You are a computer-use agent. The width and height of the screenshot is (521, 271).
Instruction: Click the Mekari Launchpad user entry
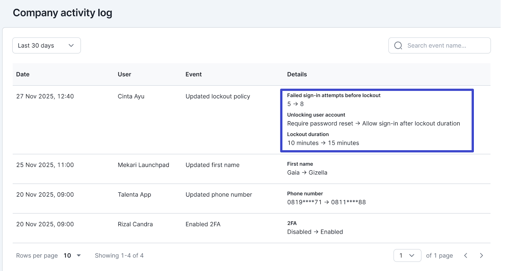coord(143,165)
